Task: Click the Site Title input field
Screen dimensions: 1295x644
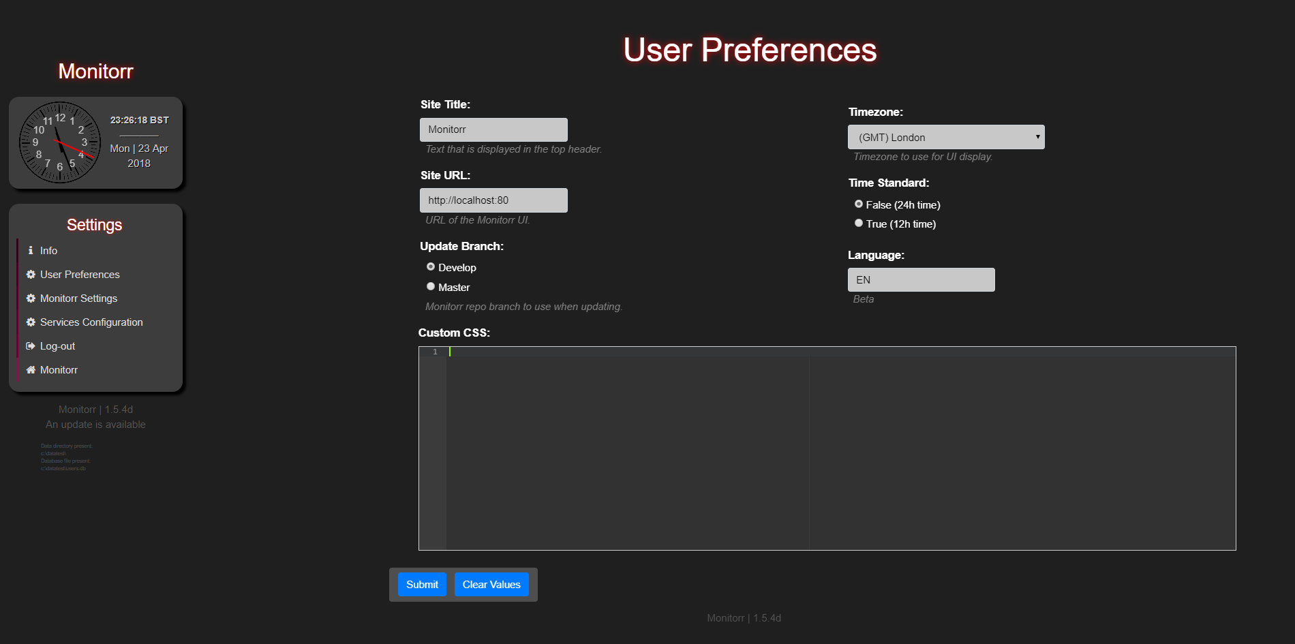Action: click(493, 129)
